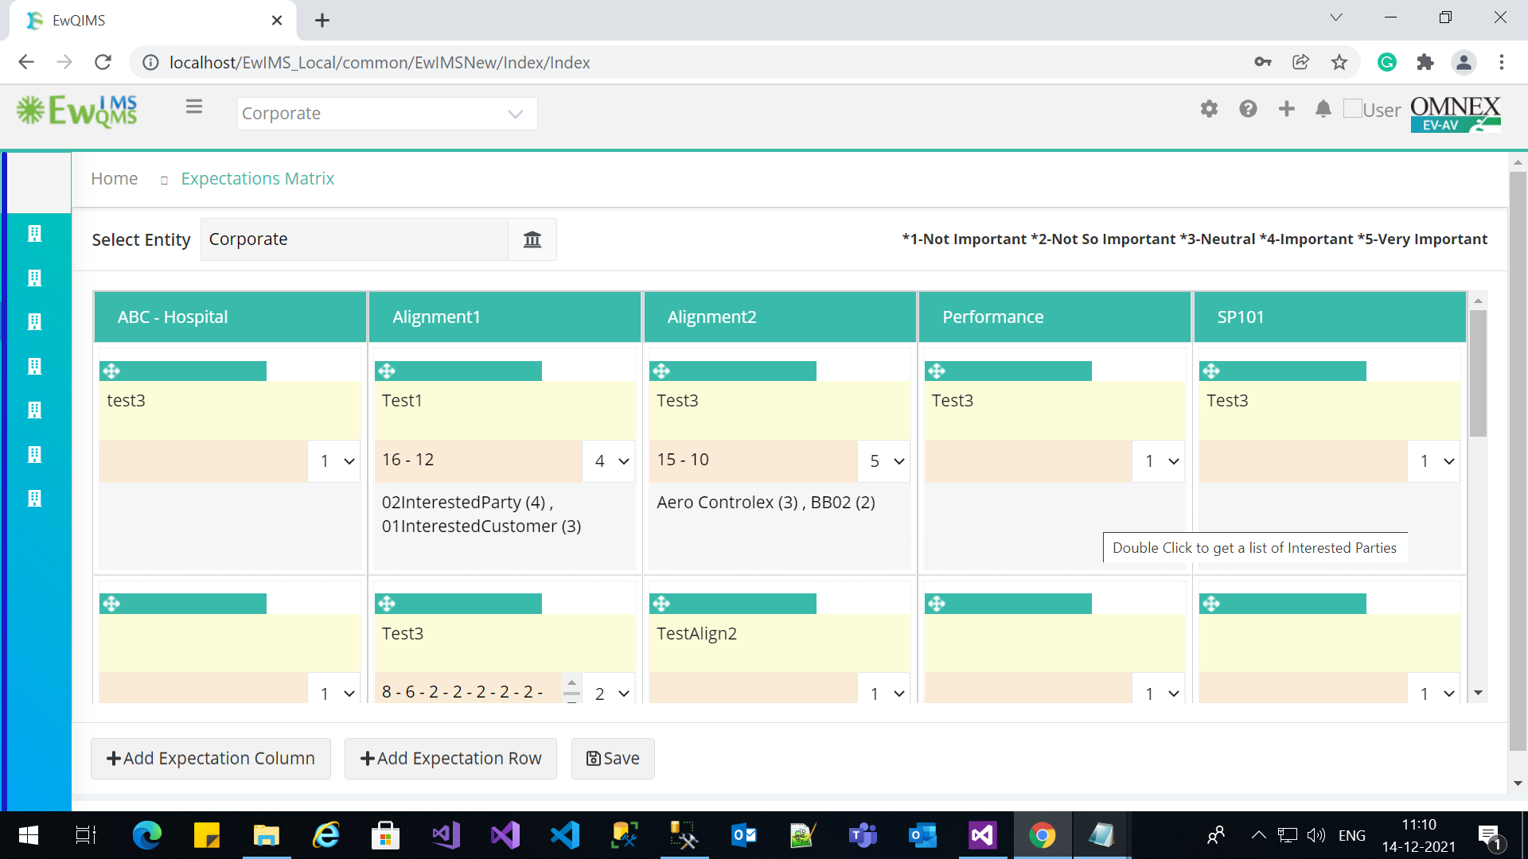Open Chrome tab search chevron

[1336, 17]
